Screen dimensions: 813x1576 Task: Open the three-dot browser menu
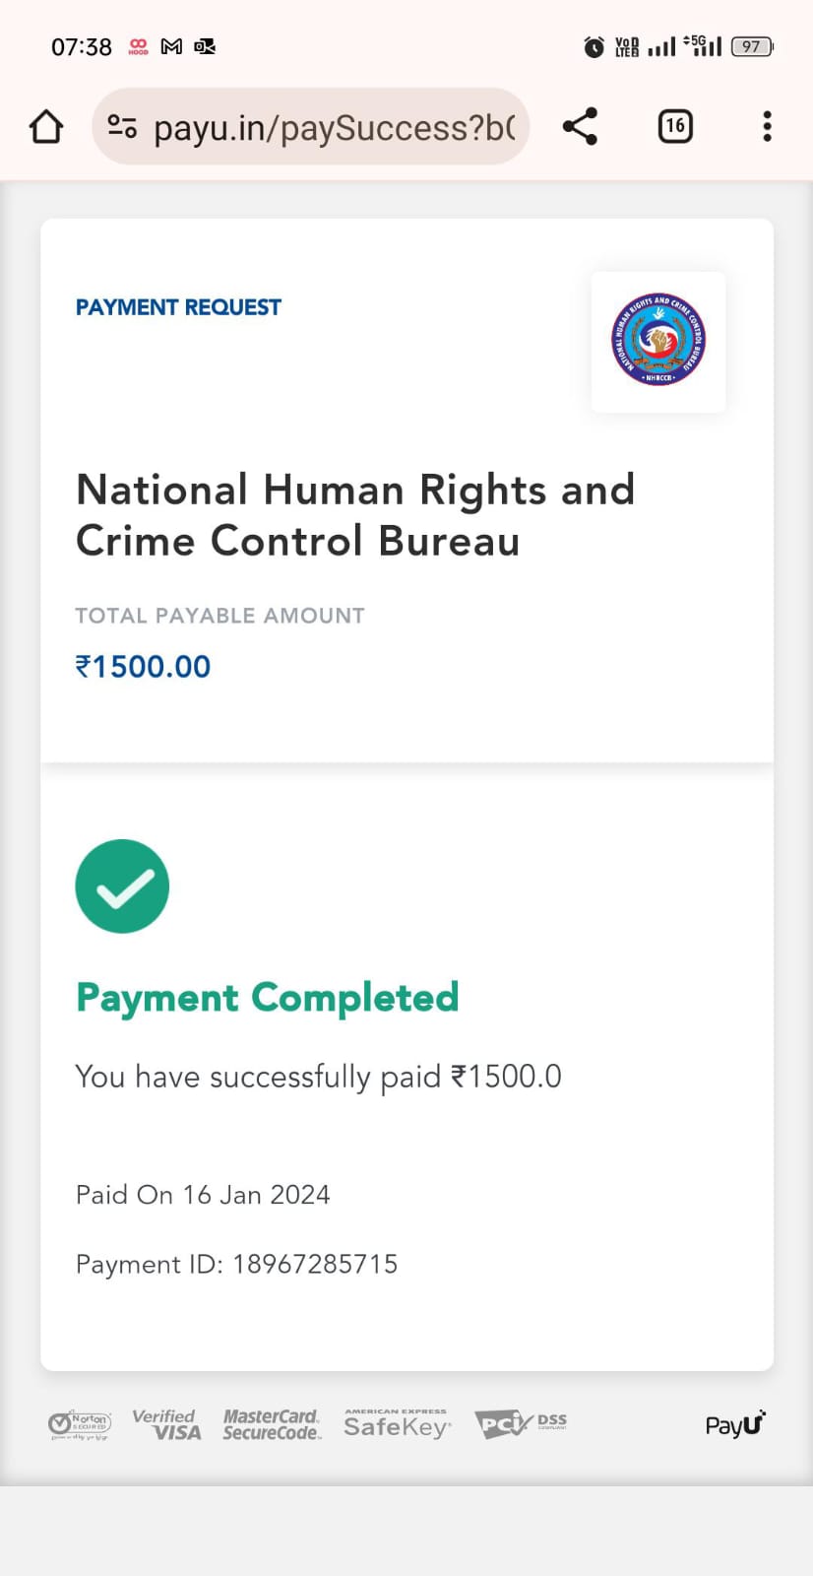[767, 127]
